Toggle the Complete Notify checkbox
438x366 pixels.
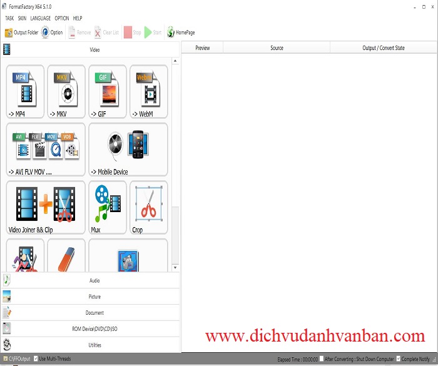tap(399, 358)
